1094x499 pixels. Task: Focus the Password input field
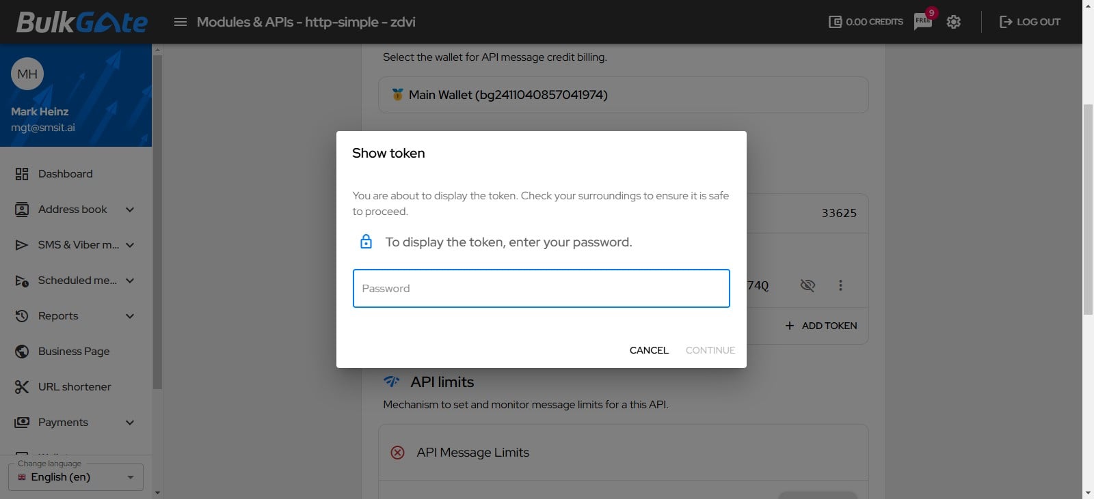(541, 288)
